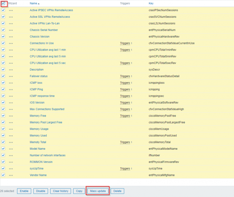234x197 pixels.
Task: Open the Vendor Name item link
Action: pos(38,175)
